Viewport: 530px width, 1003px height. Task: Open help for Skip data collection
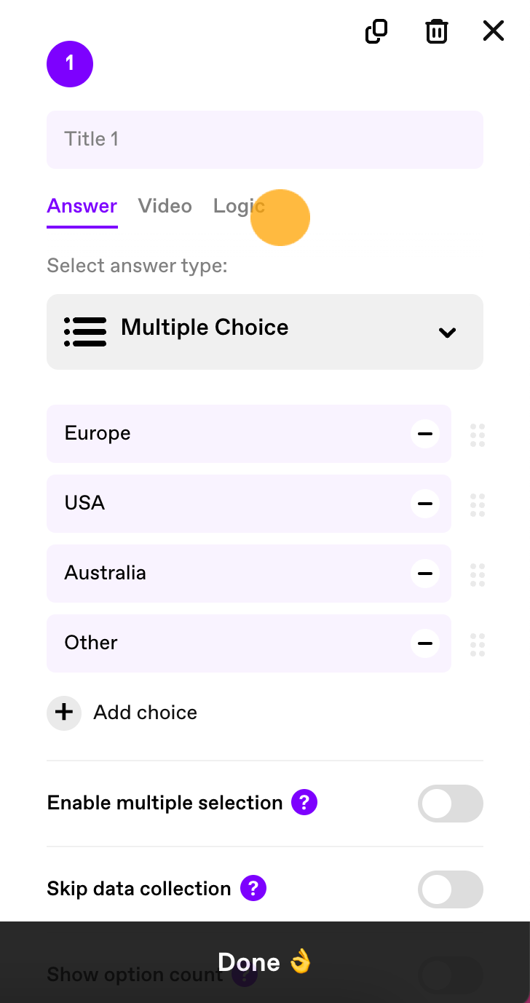pyautogui.click(x=253, y=889)
